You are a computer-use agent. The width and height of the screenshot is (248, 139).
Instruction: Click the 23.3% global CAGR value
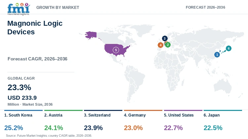pos(19,87)
